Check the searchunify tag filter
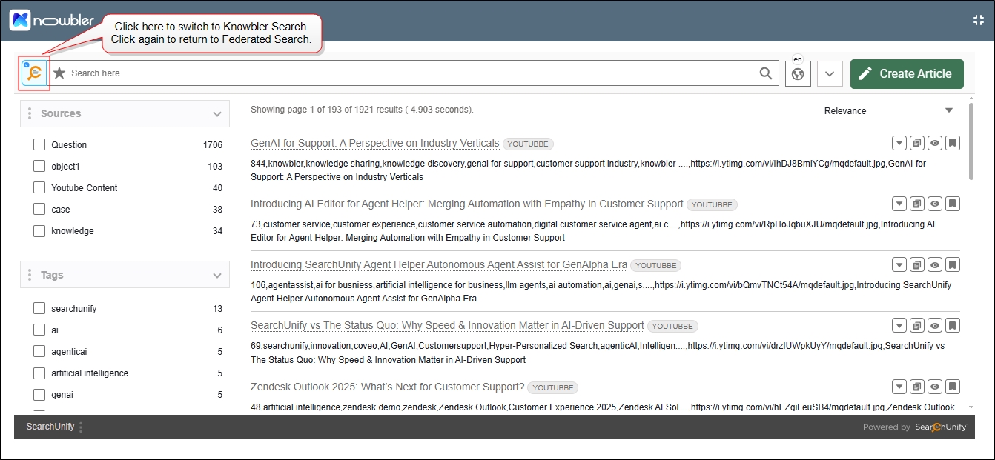 39,308
